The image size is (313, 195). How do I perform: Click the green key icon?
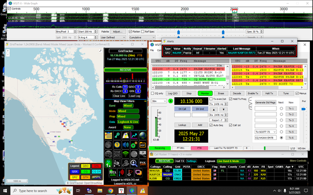(x=117, y=135)
